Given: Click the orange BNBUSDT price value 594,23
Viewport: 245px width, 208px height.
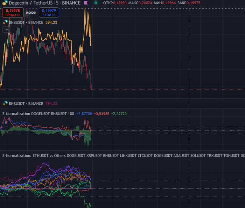Looking at the screenshot, I should click(51, 22).
